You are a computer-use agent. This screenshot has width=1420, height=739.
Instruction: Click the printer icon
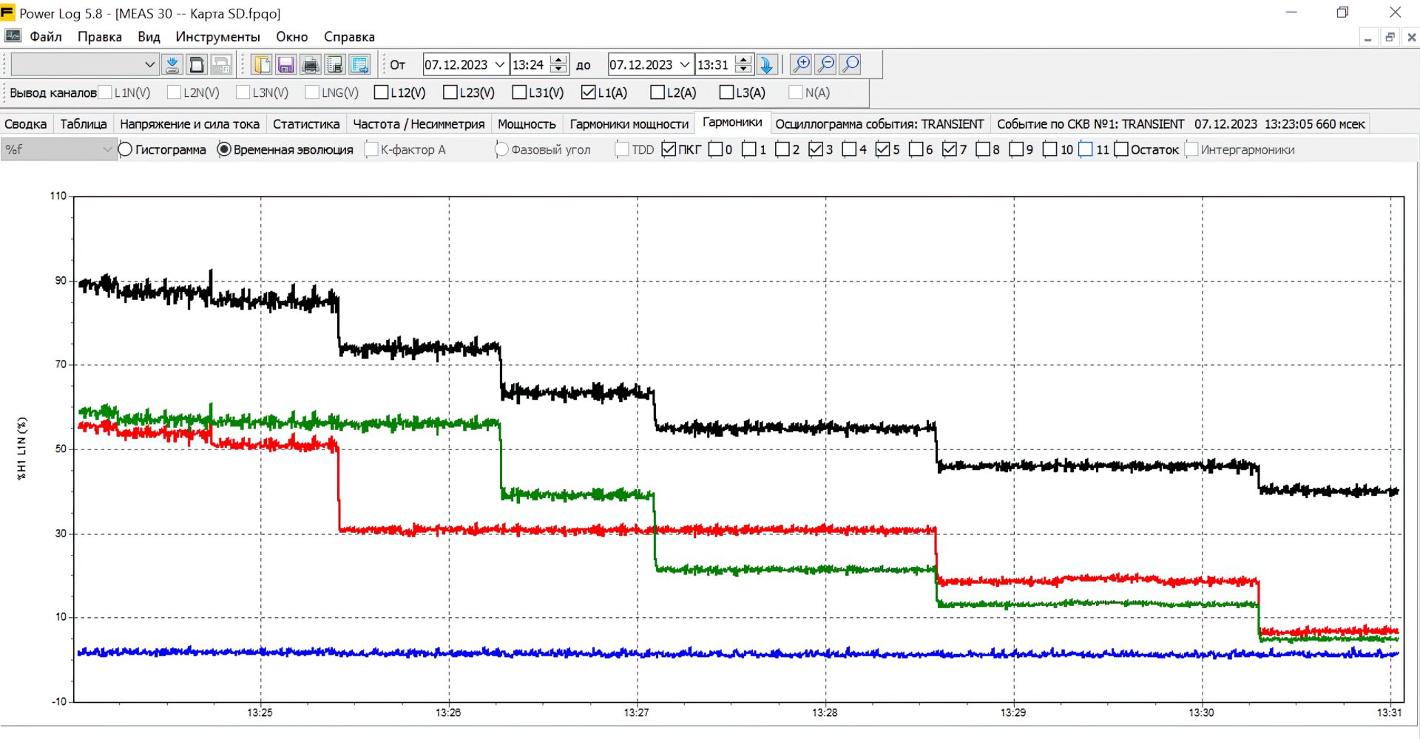(311, 65)
